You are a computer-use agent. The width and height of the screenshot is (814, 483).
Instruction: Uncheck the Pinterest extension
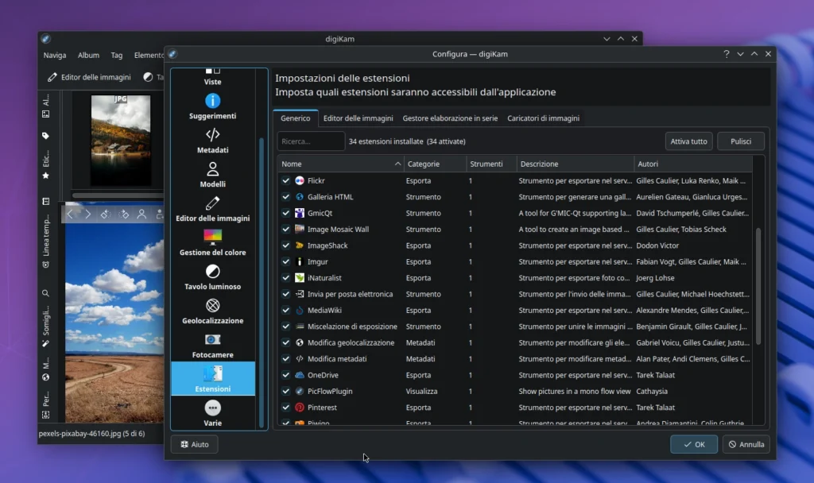(x=285, y=407)
